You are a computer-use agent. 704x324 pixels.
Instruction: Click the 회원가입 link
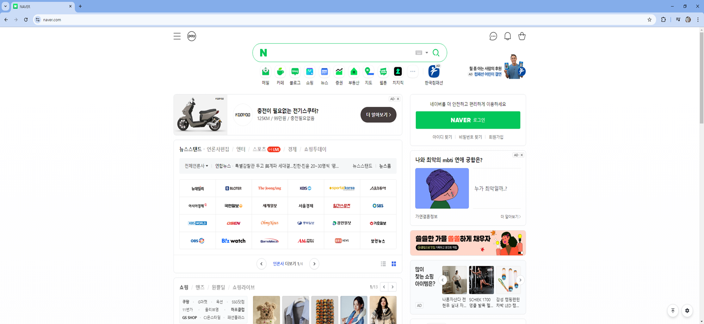pos(496,137)
